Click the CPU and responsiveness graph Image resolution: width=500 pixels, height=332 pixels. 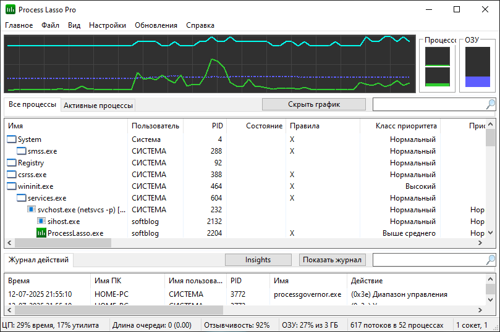[x=210, y=64]
